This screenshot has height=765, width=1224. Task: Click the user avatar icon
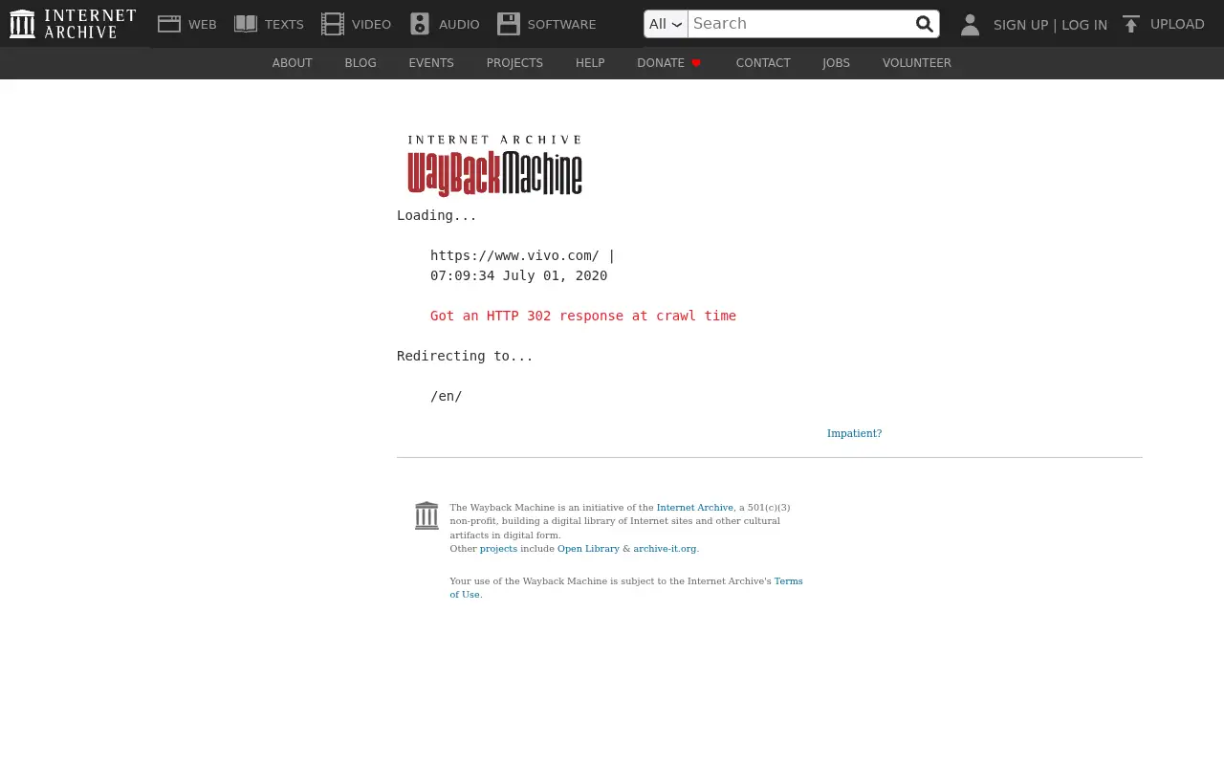click(x=970, y=25)
